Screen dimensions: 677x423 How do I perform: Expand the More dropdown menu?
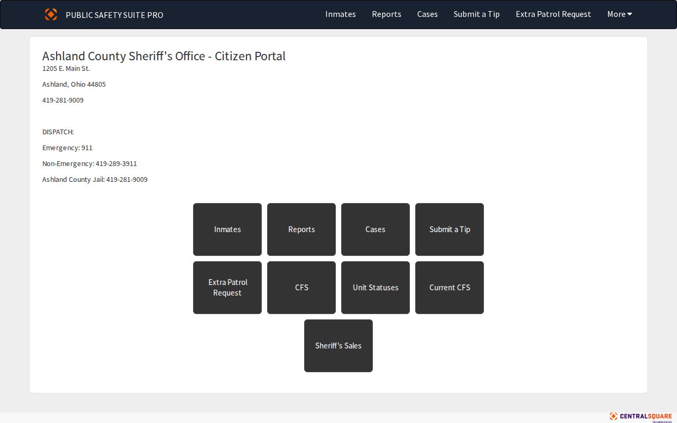(x=620, y=14)
